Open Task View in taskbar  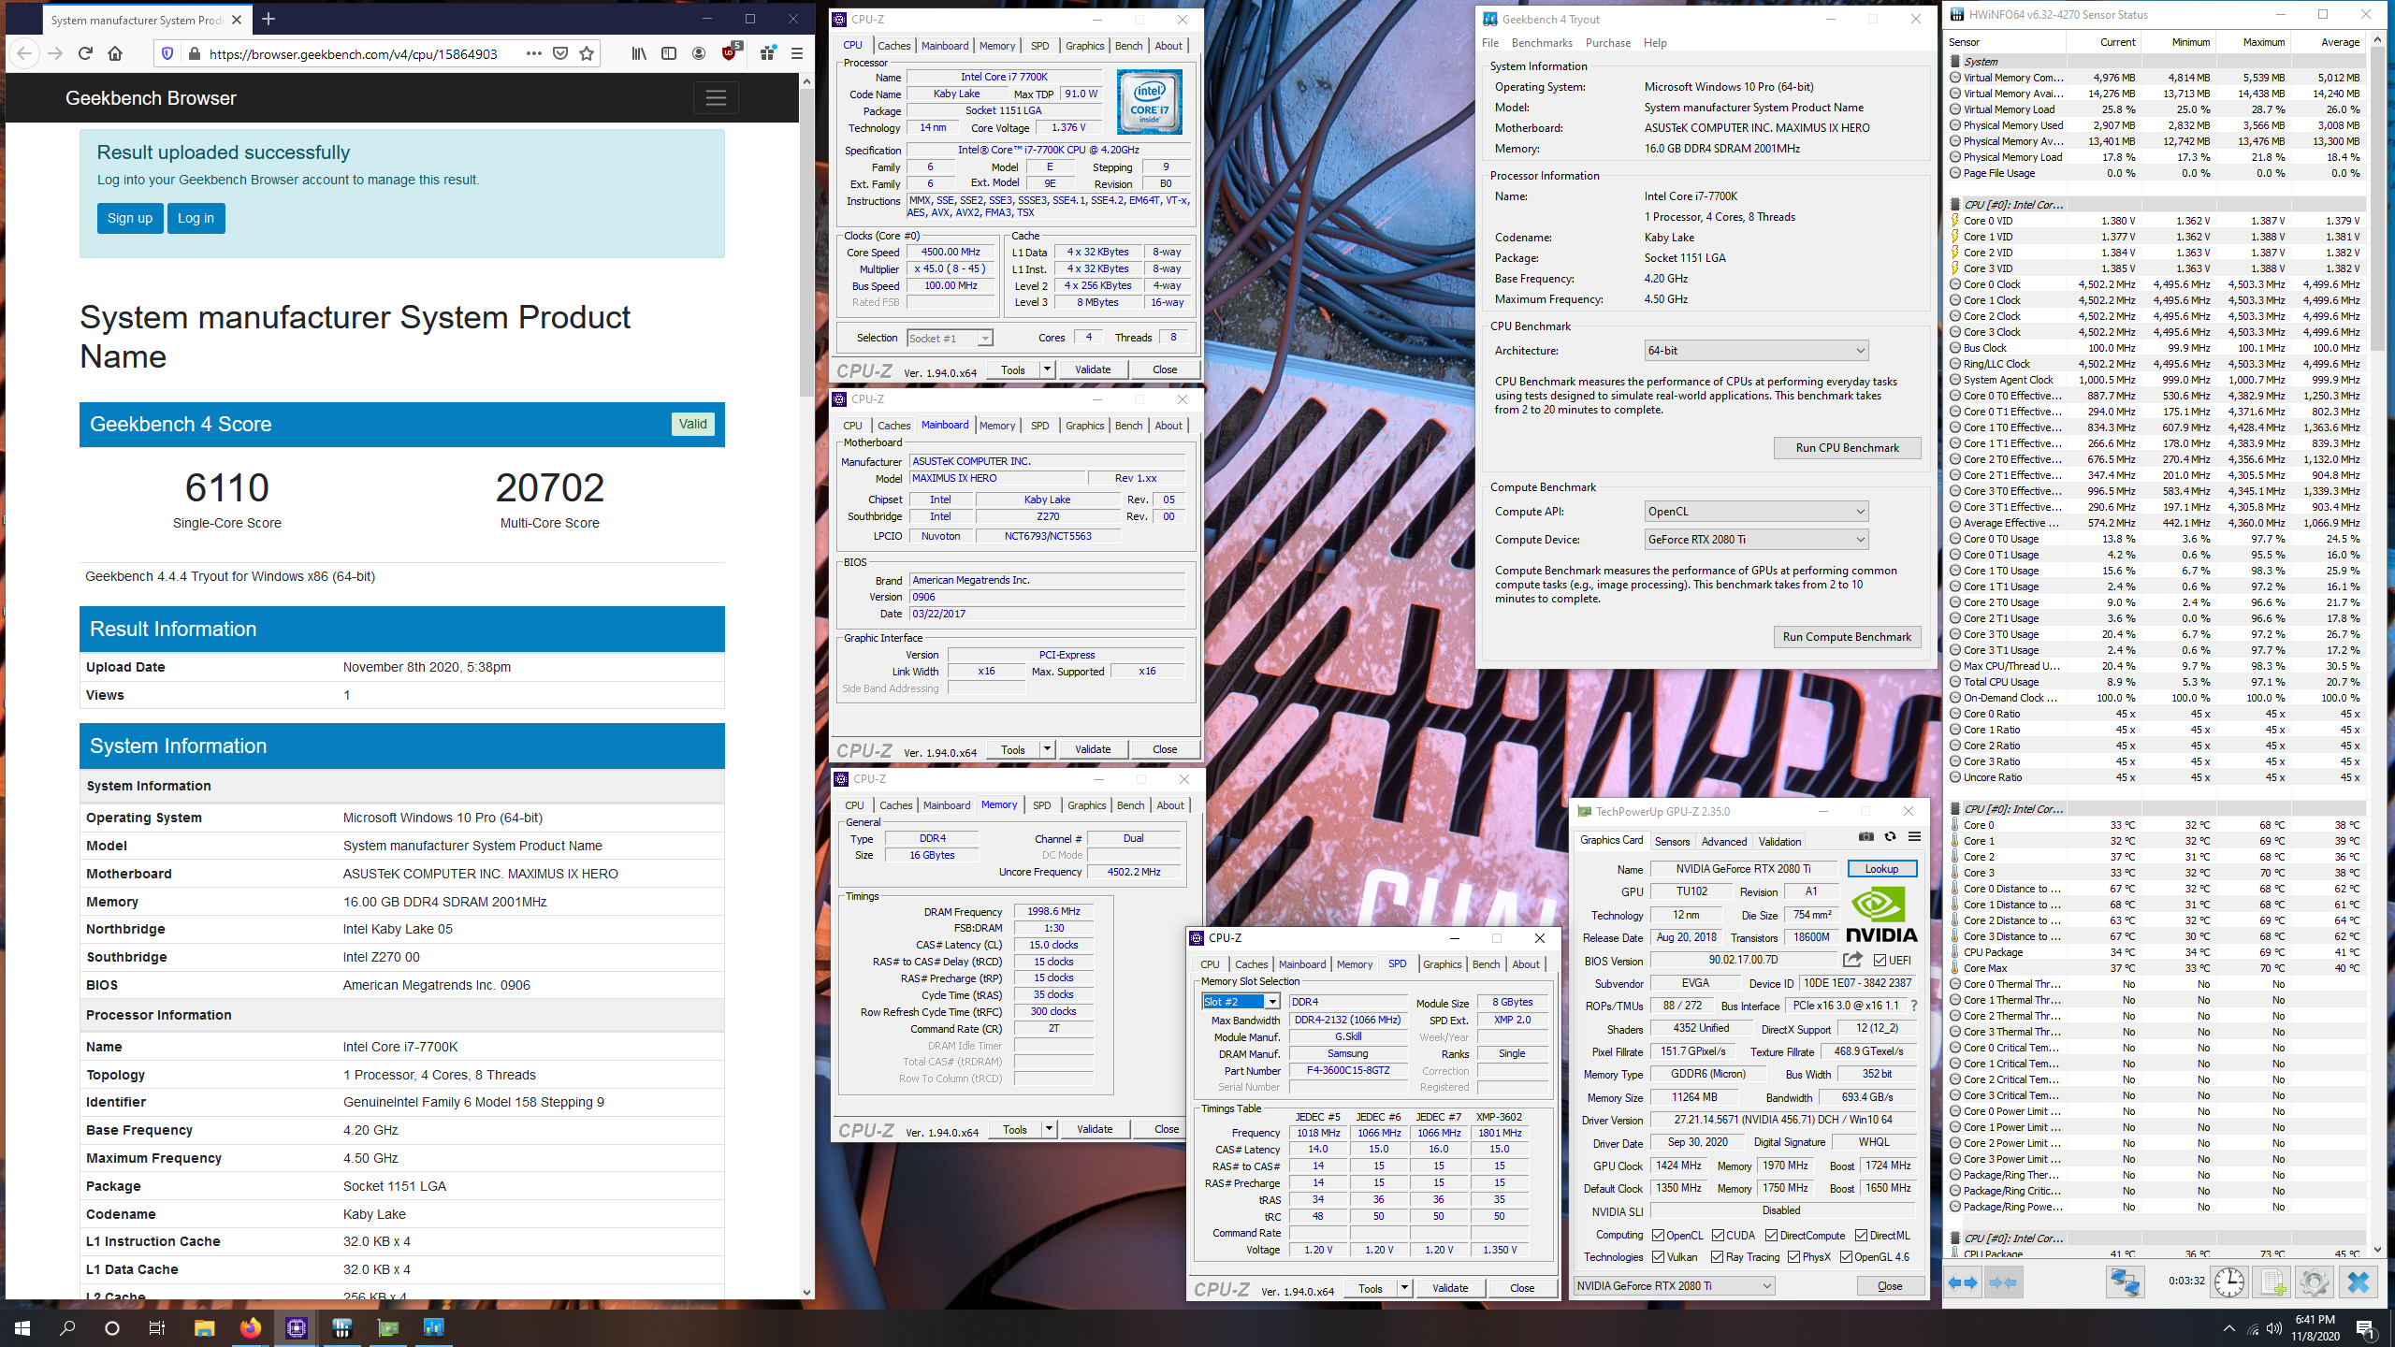(x=157, y=1327)
